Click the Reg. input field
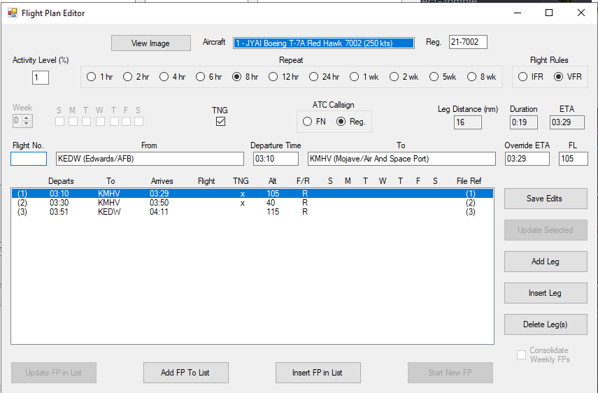 tap(468, 42)
